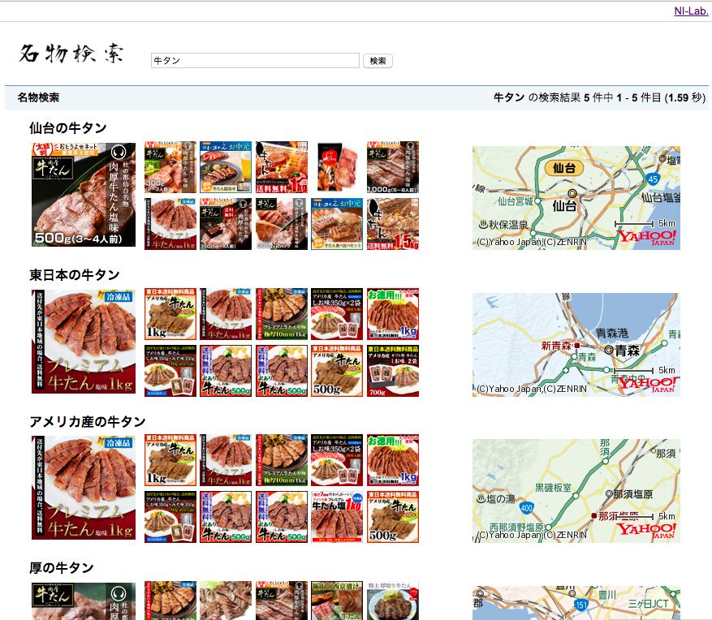Open the 750g (4~6人前) thumbnail

pyautogui.click(x=226, y=224)
